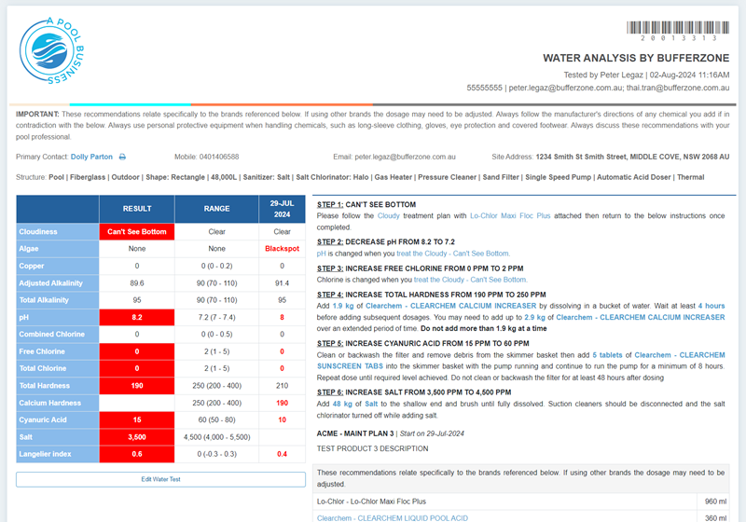Click the 960 ml dosage value
The width and height of the screenshot is (746, 522).
(x=715, y=501)
